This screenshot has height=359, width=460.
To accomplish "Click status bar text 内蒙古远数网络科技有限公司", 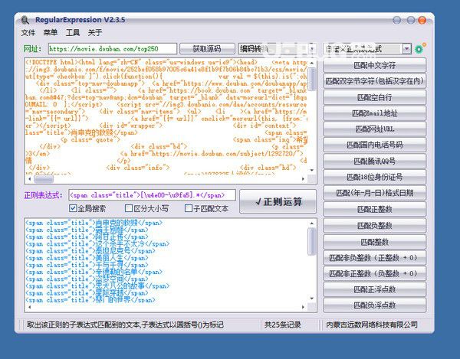I will [x=372, y=325].
